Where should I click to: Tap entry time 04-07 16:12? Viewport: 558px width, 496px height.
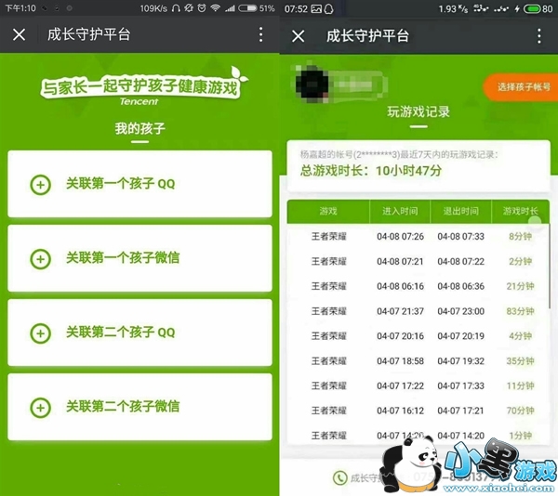(x=400, y=411)
